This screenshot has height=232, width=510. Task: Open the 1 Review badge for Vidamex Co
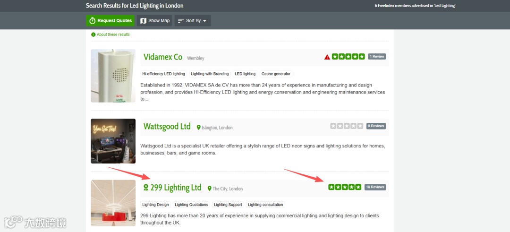point(377,57)
